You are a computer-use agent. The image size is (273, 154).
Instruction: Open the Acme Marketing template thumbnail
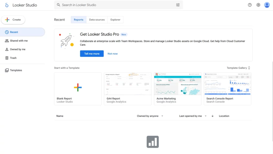(x=178, y=84)
